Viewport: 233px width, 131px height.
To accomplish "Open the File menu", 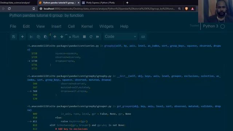I will 13,26.
